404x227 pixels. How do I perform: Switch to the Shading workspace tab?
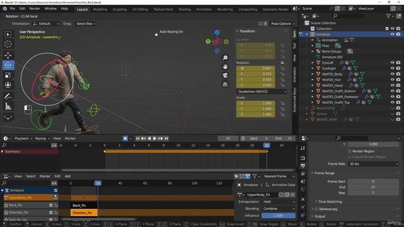184,9
